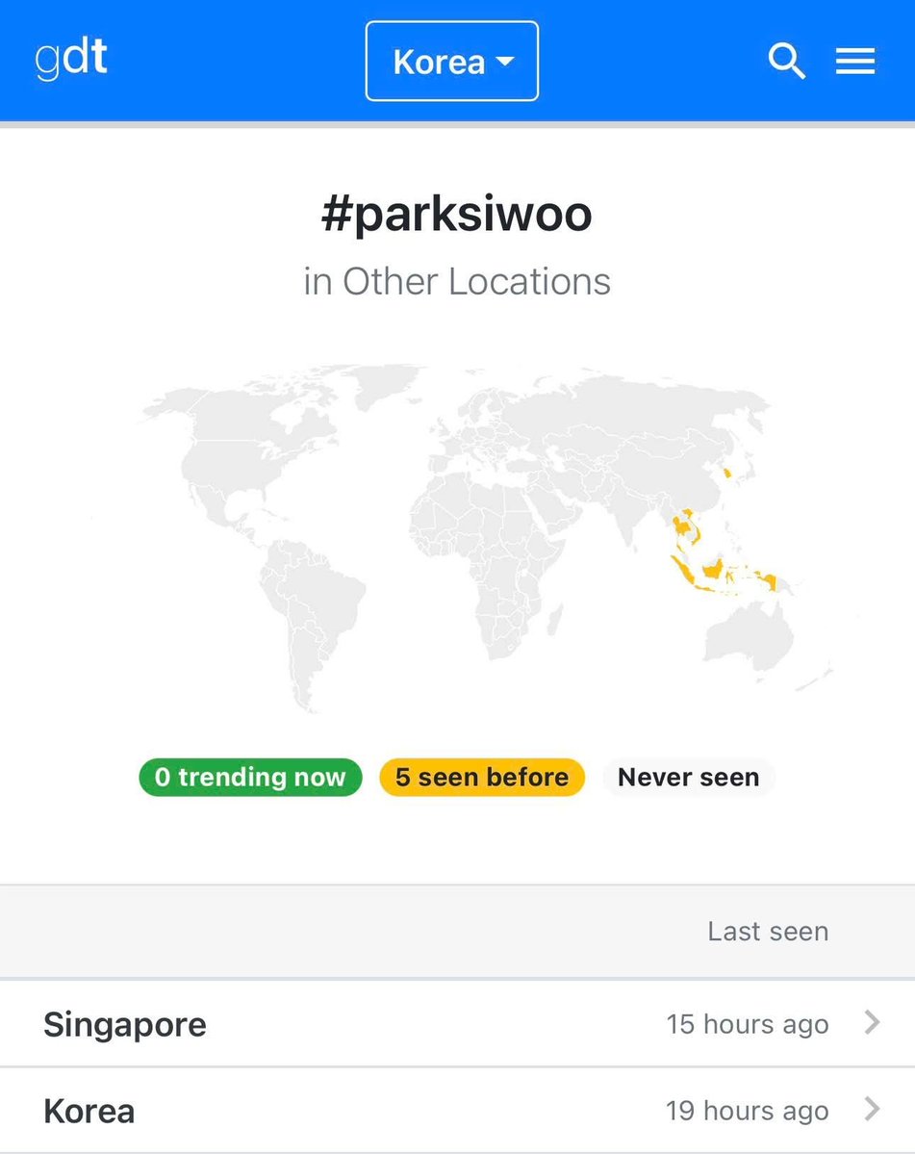Click '19 hours ago' in the Korea row
This screenshot has width=915, height=1154.
[x=748, y=1111]
